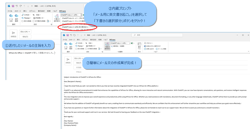Screen dimensions: 250x129
Task: Open オプション tab in front window
Action: (85, 40)
